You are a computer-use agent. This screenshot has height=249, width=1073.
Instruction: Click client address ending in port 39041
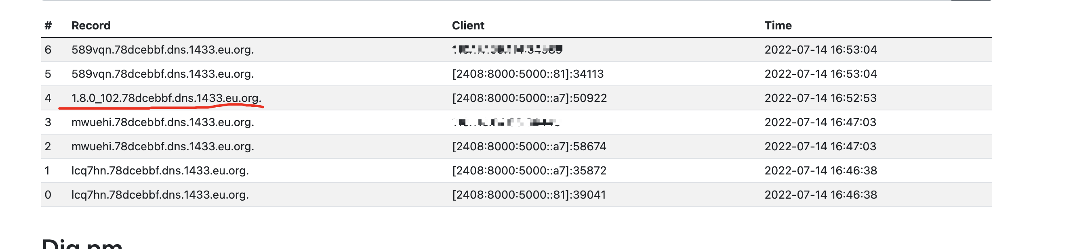pos(529,195)
